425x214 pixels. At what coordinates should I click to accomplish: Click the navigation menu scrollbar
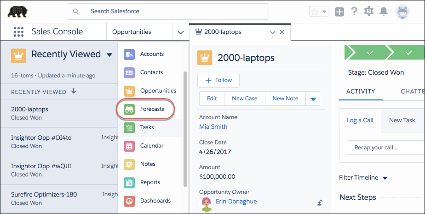185,129
